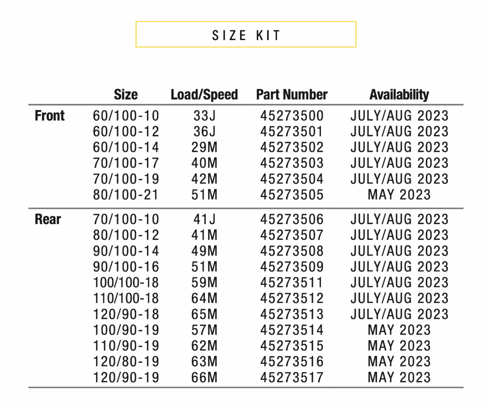Click the Load/Speed column header
485x411 pixels.
coord(204,95)
